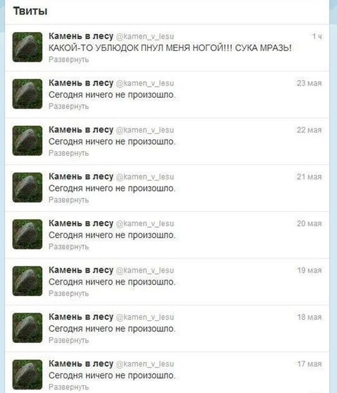Open avatar of the tweet posted 1 ч ago
This screenshot has height=393, width=337.
coord(28,47)
